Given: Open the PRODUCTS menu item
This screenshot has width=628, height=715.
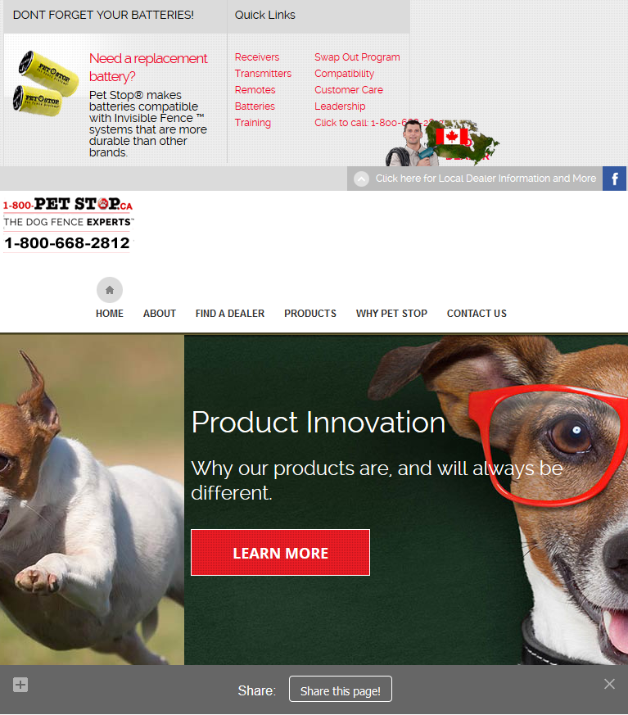Looking at the screenshot, I should 310,314.
